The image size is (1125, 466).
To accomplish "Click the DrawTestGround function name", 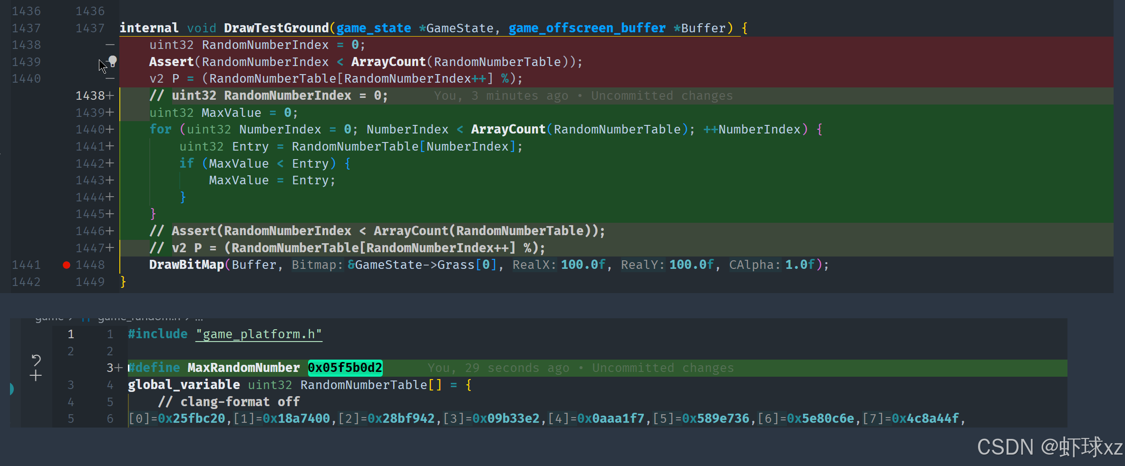I will click(x=276, y=28).
